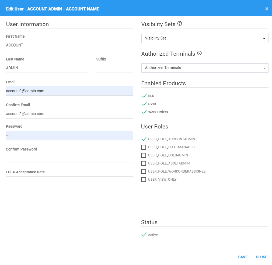Check the USER_ROLE_WORKORDERASSIGNEE checkbox
272x265 pixels.
[144, 171]
